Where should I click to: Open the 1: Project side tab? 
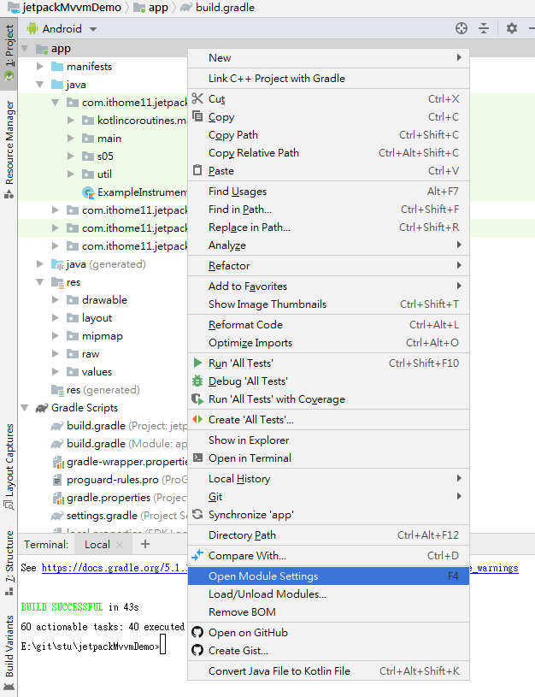tap(9, 52)
